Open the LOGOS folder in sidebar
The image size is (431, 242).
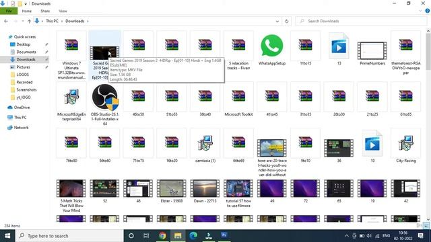point(22,75)
